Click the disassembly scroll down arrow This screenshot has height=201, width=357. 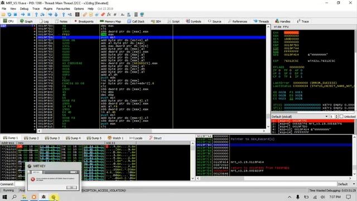tap(268, 127)
